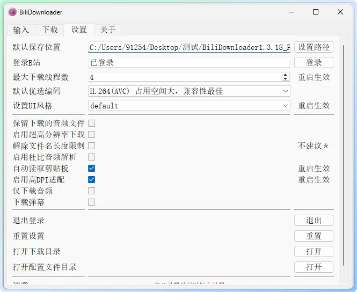Click the 默认保存位置 path input field

coord(189,47)
